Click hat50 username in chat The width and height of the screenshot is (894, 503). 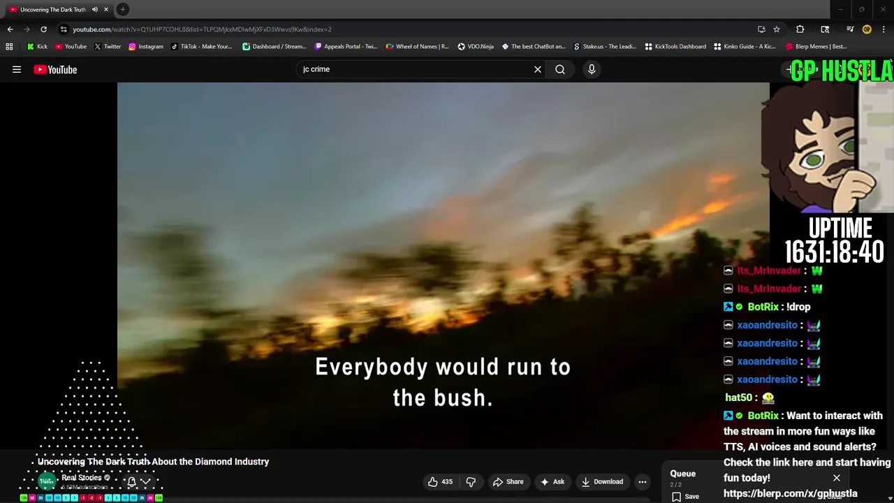pos(738,398)
